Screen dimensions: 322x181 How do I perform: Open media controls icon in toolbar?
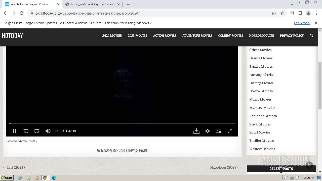(x=292, y=13)
